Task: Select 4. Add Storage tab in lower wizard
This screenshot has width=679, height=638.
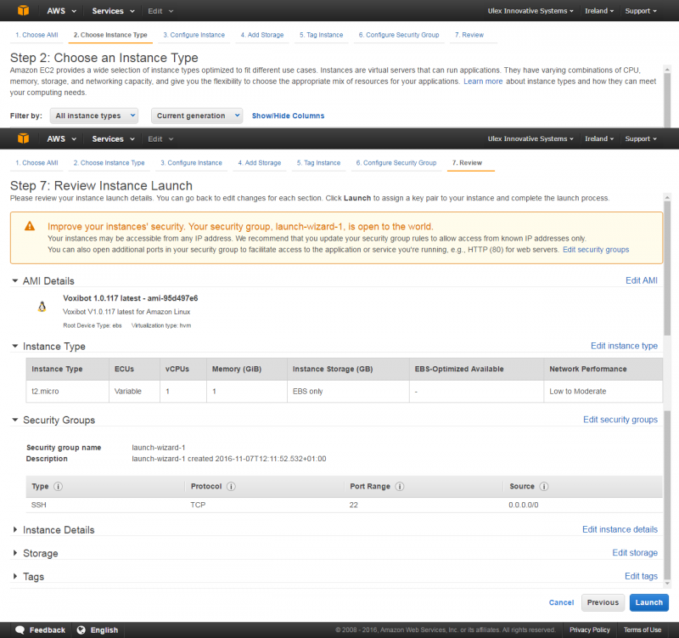Action: click(x=260, y=162)
